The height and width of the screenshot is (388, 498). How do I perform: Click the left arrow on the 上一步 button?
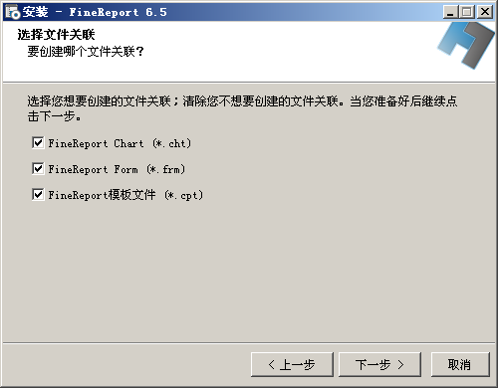click(x=272, y=365)
